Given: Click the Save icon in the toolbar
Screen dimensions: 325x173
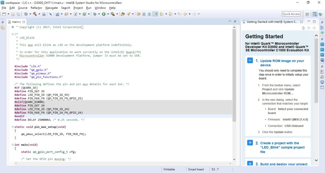Looking at the screenshot, I should (x=13, y=14).
